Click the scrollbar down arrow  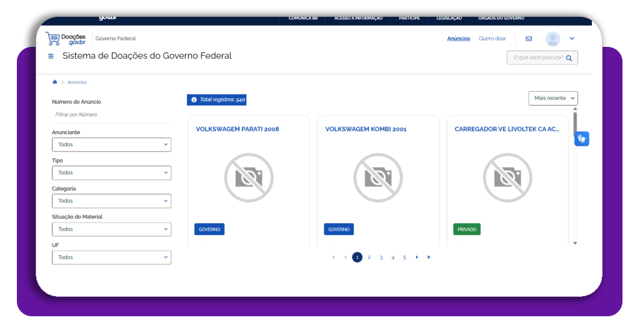click(x=575, y=243)
